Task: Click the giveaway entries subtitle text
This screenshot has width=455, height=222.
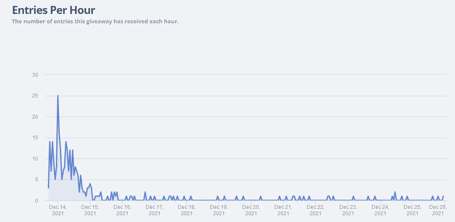Action: point(95,22)
